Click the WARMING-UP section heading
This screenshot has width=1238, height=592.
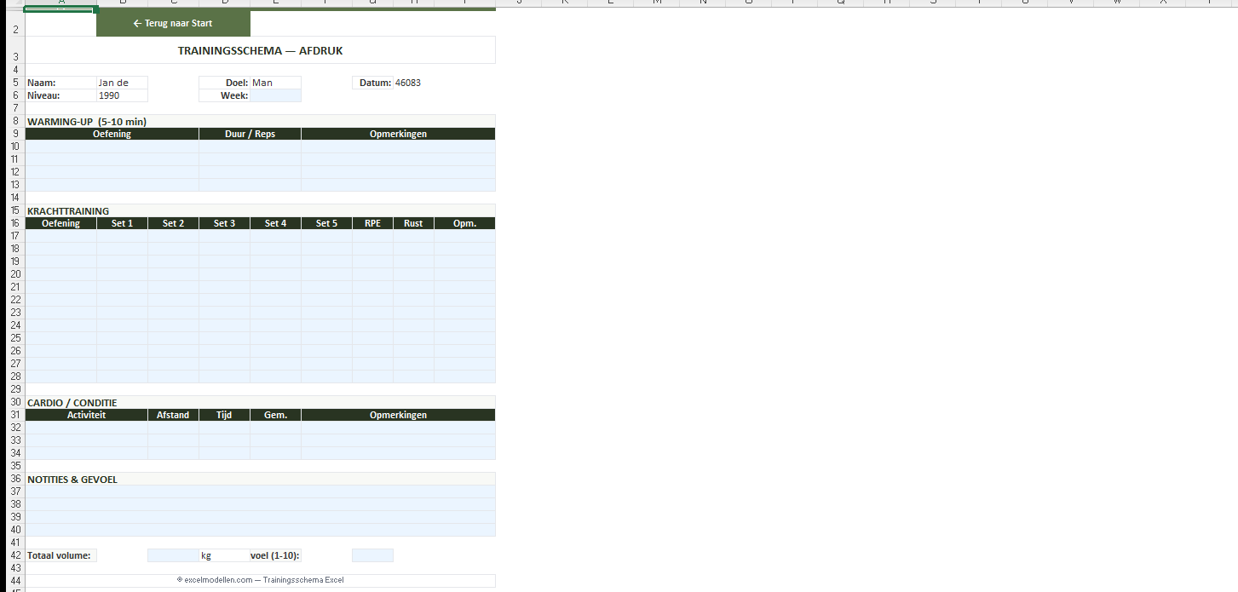tap(87, 122)
